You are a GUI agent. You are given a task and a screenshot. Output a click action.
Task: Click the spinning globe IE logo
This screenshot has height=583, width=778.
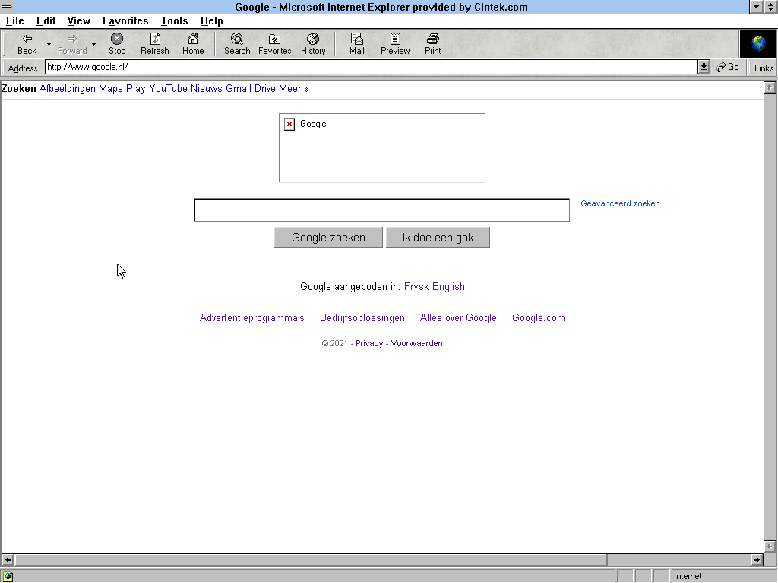(757, 44)
